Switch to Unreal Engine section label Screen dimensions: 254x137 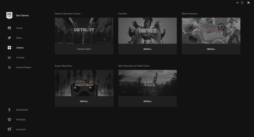click(x=24, y=67)
